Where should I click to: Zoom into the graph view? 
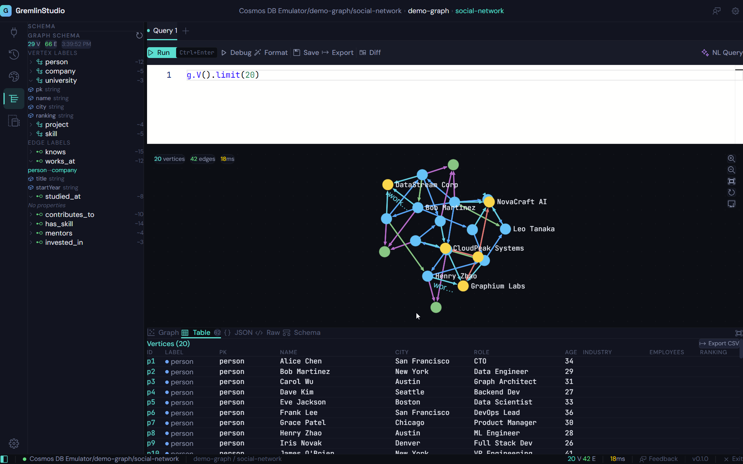732,159
